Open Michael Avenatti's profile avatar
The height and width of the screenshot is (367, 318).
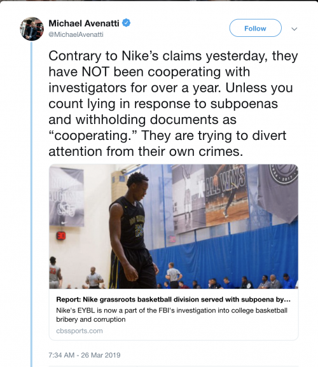(32, 29)
